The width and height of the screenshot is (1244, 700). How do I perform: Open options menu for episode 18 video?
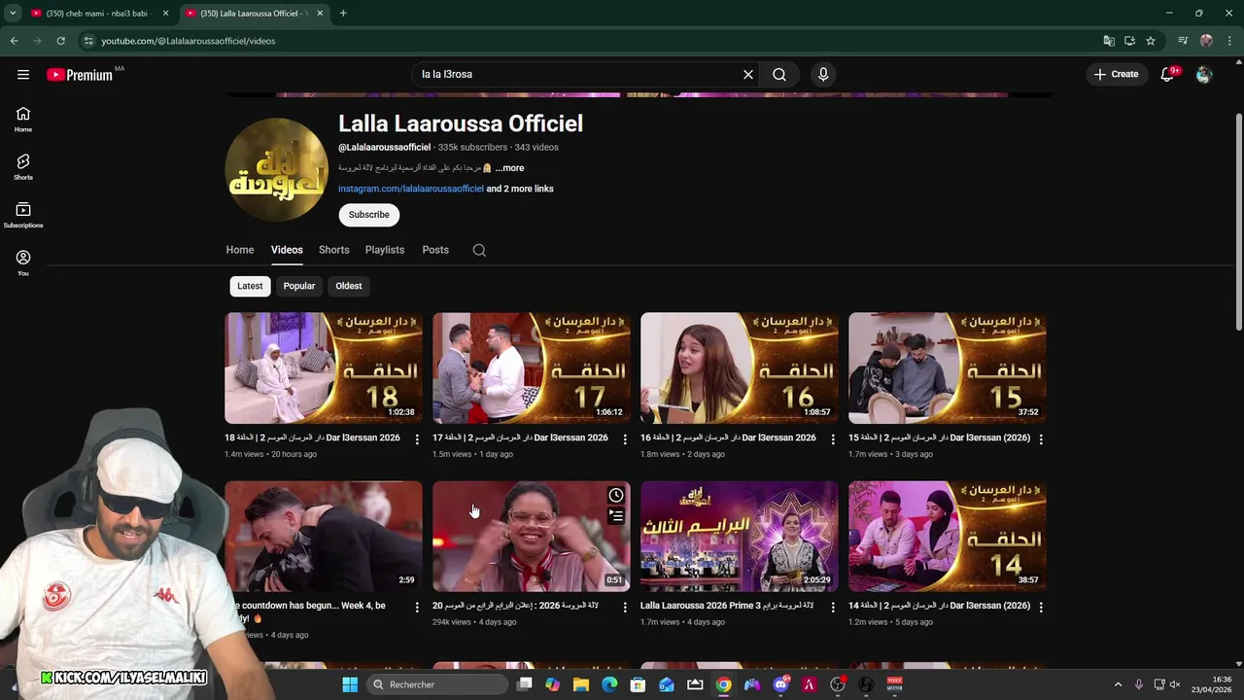point(417,439)
